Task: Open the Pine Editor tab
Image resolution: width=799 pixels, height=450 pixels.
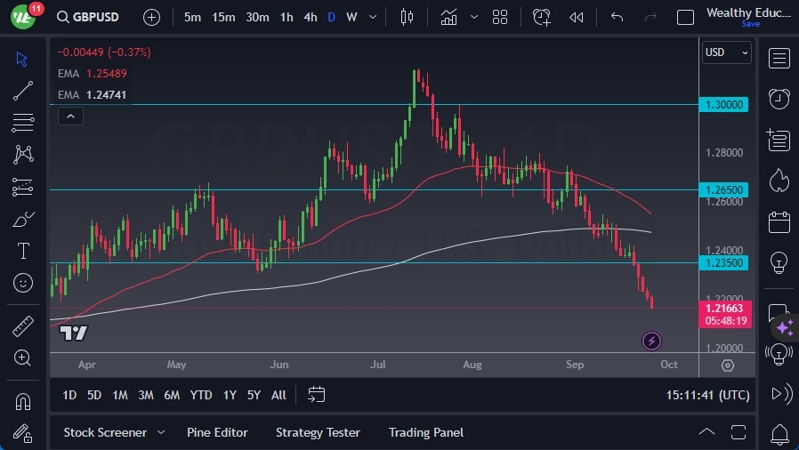Action: [217, 433]
